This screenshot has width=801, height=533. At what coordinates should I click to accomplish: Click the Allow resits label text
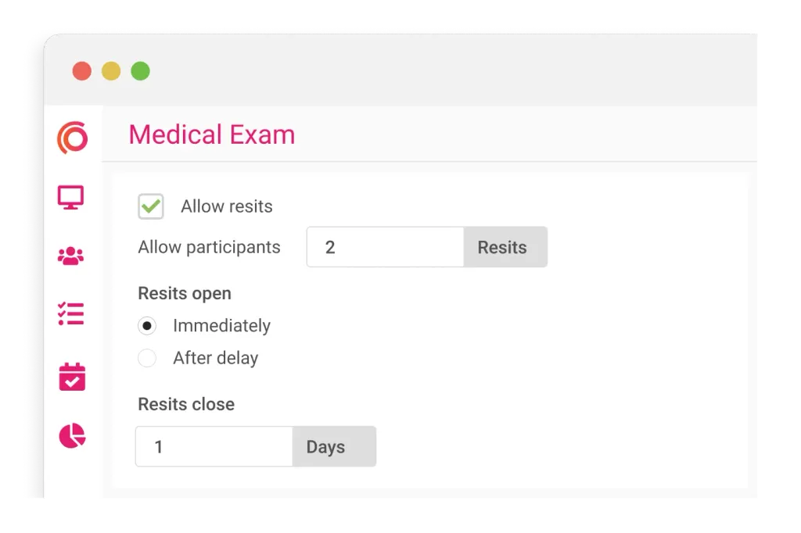[226, 206]
